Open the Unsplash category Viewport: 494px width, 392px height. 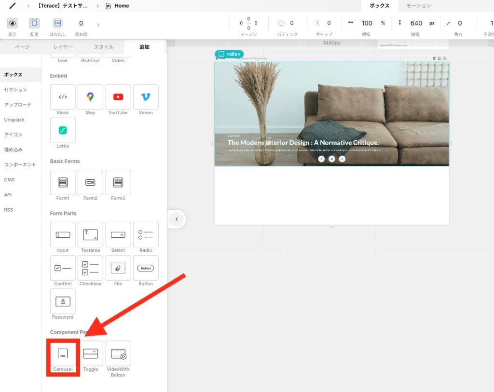14,120
